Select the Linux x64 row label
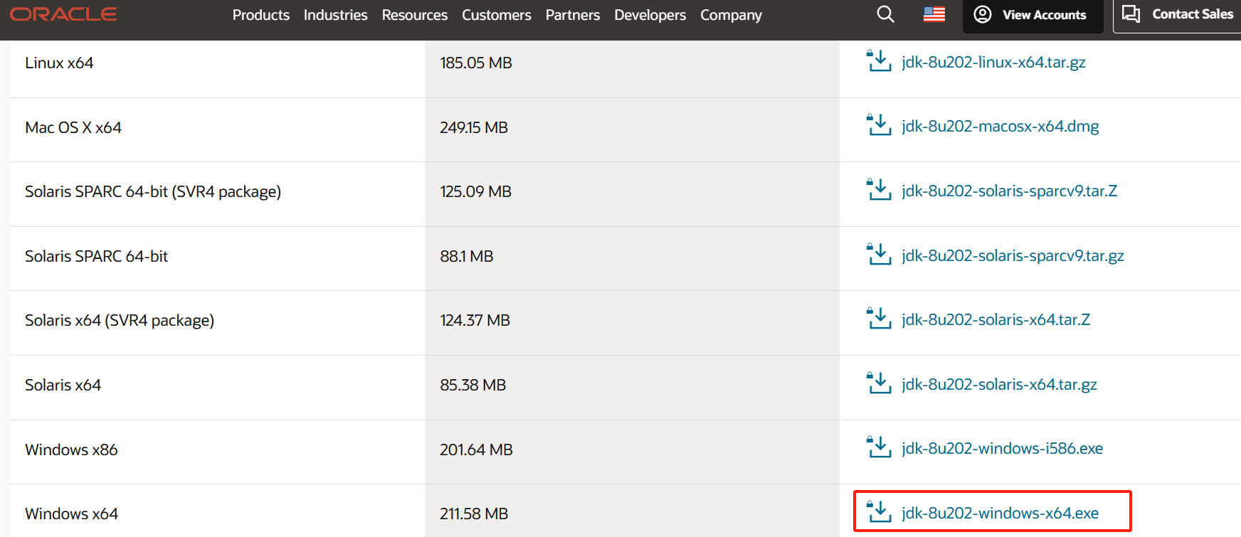 point(59,63)
